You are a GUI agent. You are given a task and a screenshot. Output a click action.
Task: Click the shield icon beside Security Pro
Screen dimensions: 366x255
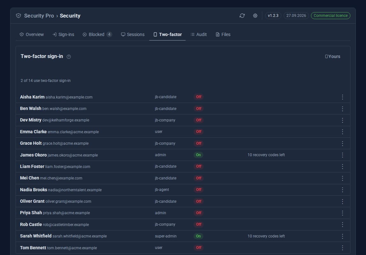click(x=18, y=16)
